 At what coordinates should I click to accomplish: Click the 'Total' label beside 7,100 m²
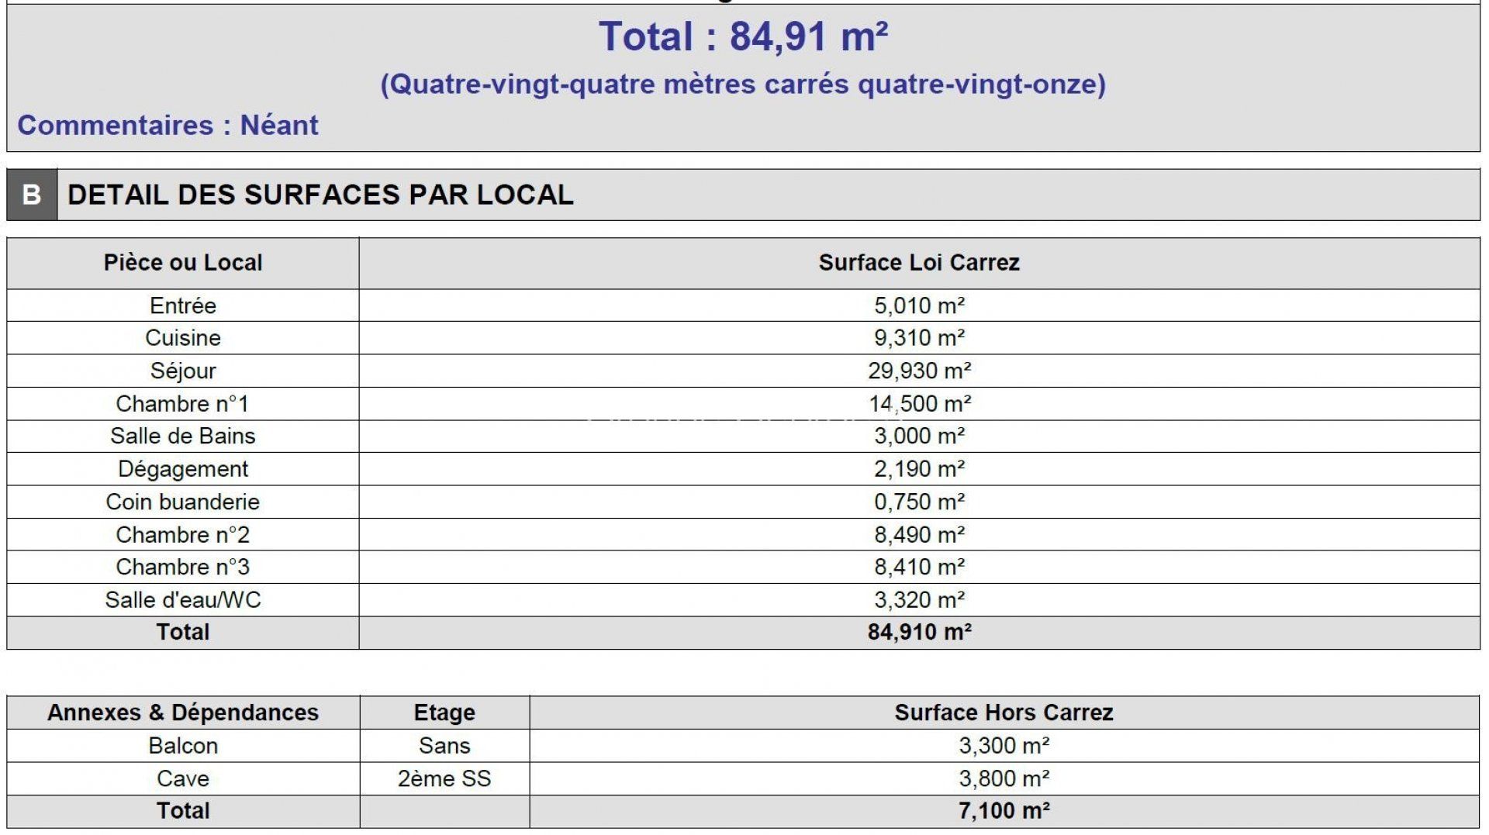point(183,811)
